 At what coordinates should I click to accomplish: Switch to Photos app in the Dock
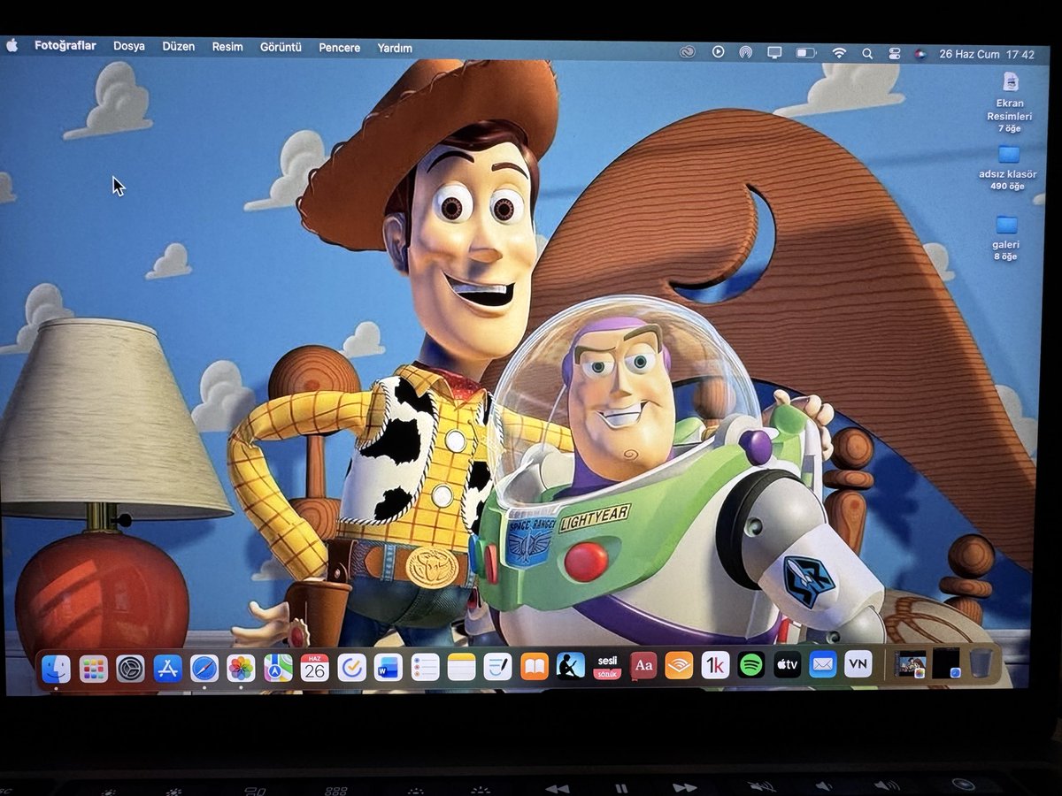[241, 668]
